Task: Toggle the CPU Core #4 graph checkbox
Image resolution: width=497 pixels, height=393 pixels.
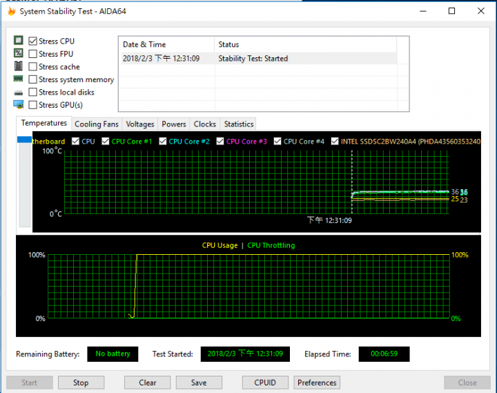Action: click(x=277, y=141)
